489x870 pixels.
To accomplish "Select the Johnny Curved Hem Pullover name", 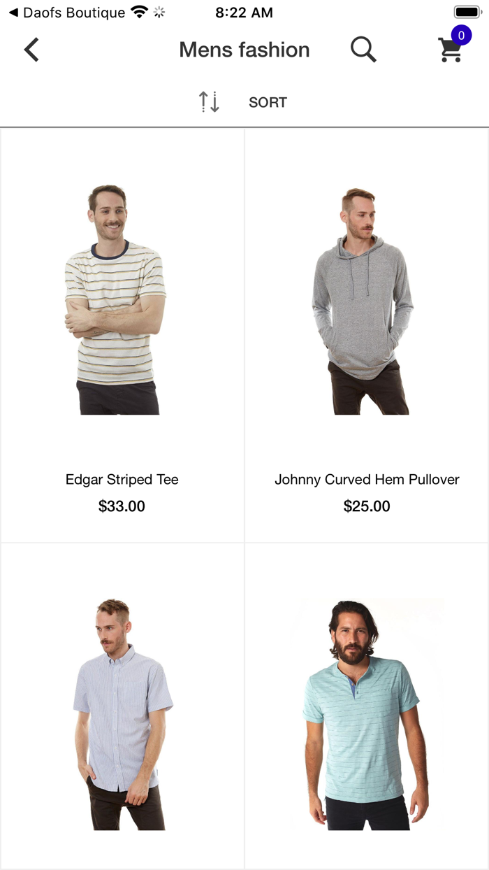I will point(367,480).
